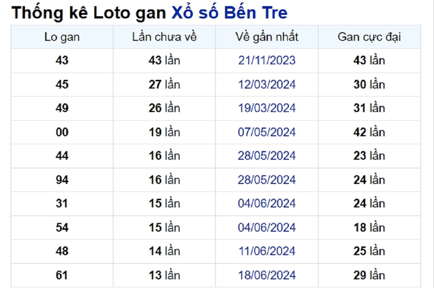
Task: Click '13 lần' in Lần chưa về column
Action: (x=164, y=275)
